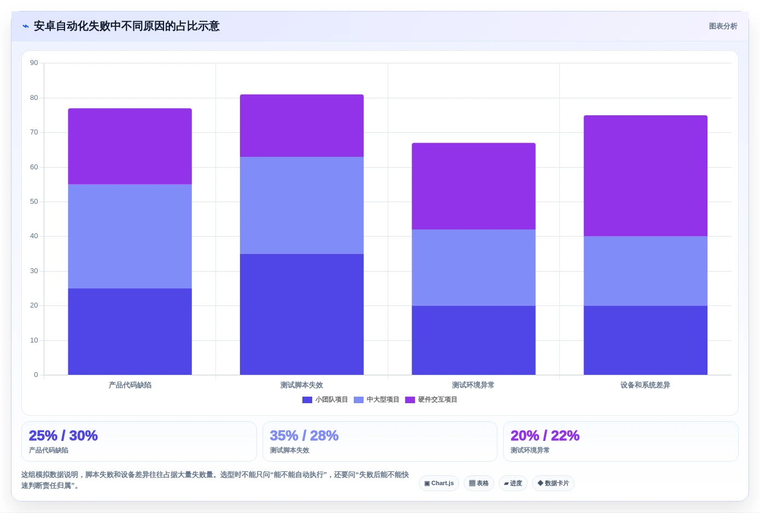The width and height of the screenshot is (760, 513).
Task: Click the light blue segment of 设备和系统差异 bar
Action: tap(646, 271)
